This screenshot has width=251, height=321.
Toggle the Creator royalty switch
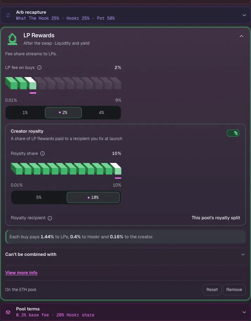tap(233, 133)
